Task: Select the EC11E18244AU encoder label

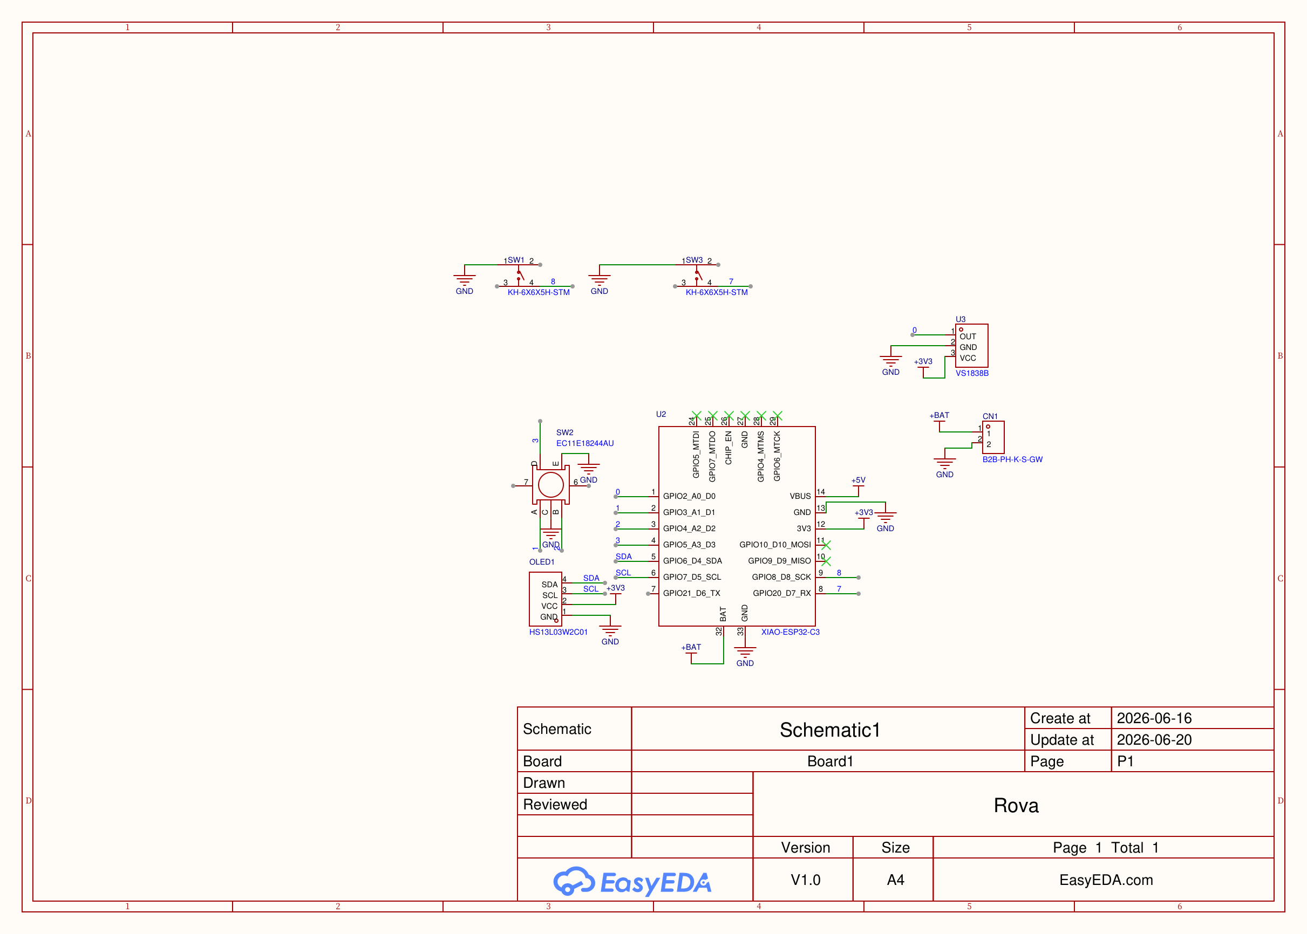Action: [584, 443]
